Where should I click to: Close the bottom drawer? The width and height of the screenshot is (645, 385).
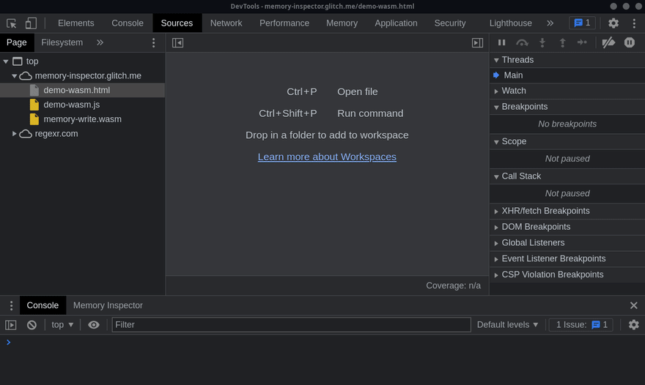click(633, 306)
